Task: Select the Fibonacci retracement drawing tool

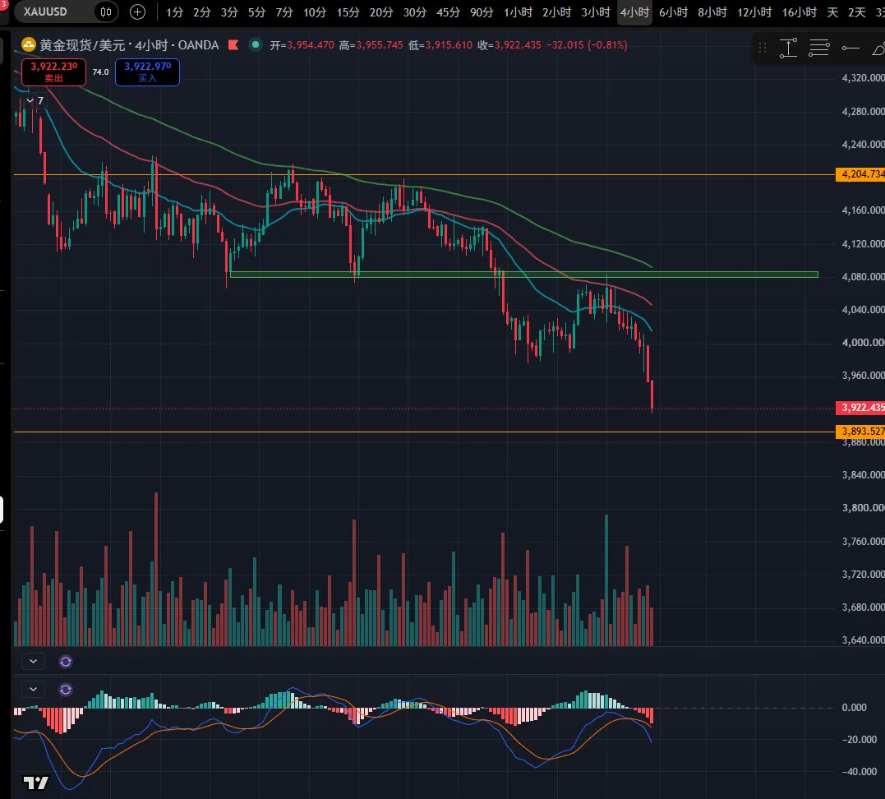Action: [819, 48]
